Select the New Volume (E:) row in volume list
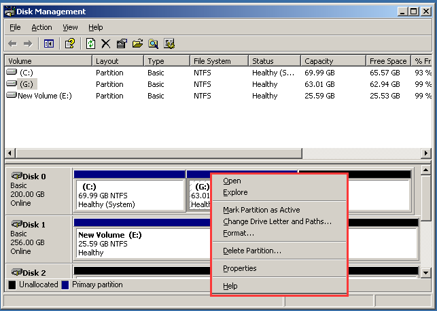This screenshot has height=311, width=437. coord(44,96)
